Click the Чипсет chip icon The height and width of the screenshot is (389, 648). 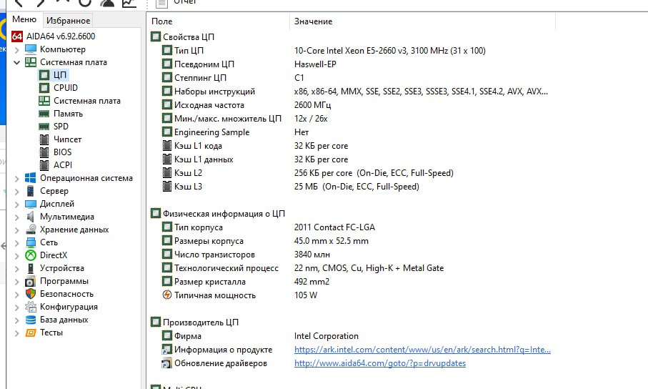tap(44, 139)
